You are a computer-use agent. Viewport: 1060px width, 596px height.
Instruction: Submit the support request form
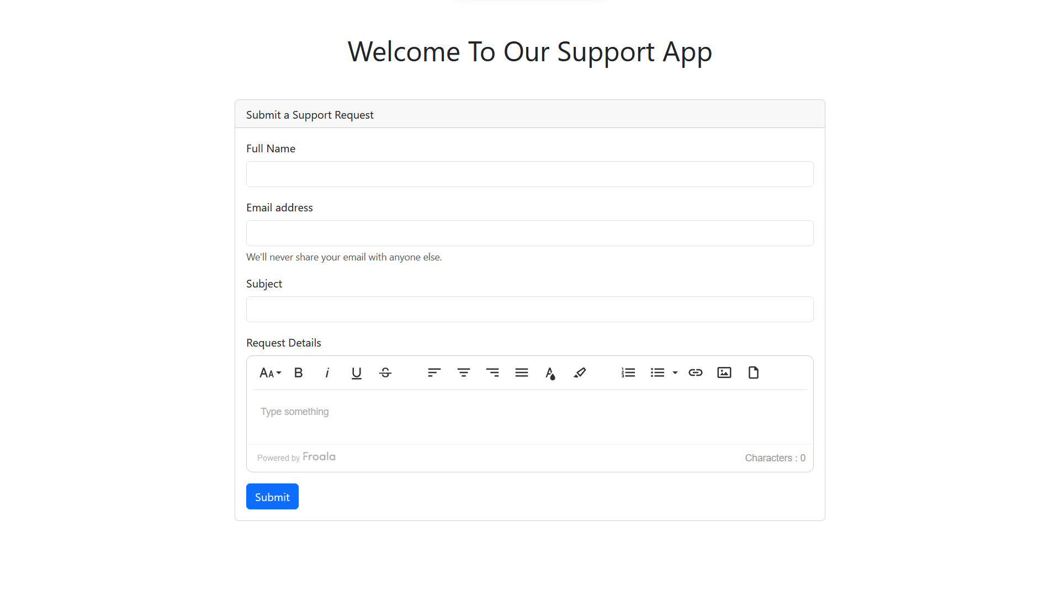coord(272,496)
